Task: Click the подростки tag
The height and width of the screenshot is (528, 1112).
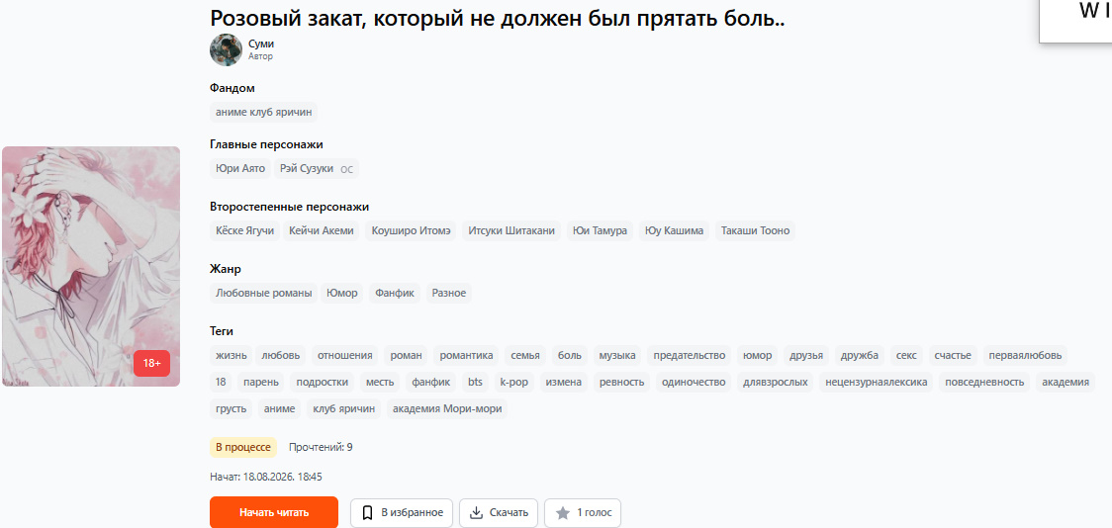Action: point(323,382)
